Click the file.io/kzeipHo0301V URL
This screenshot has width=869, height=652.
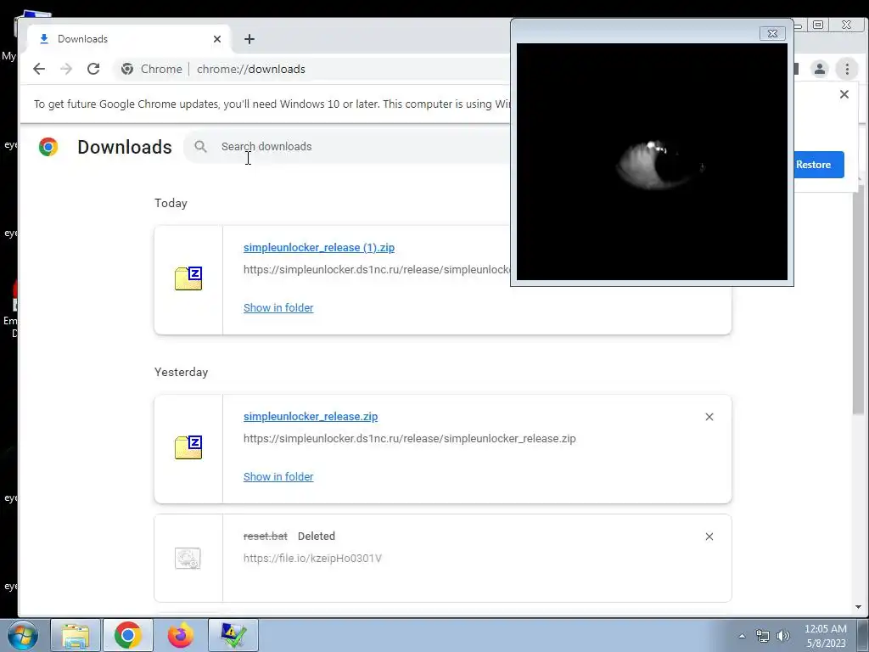click(312, 559)
